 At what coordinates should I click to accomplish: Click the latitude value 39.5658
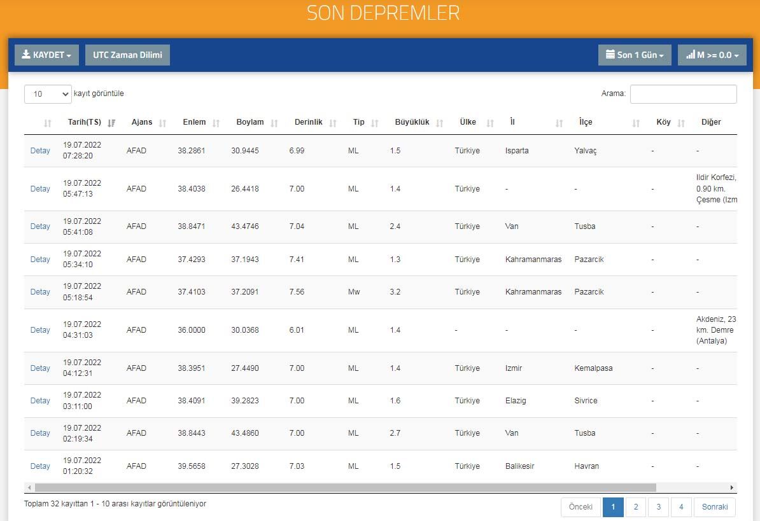pos(192,466)
